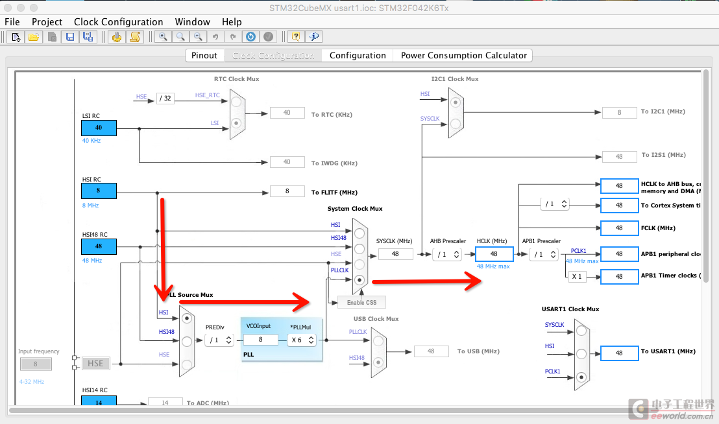The width and height of the screenshot is (719, 424).
Task: Click the Save Project floppy icon
Action: [69, 37]
